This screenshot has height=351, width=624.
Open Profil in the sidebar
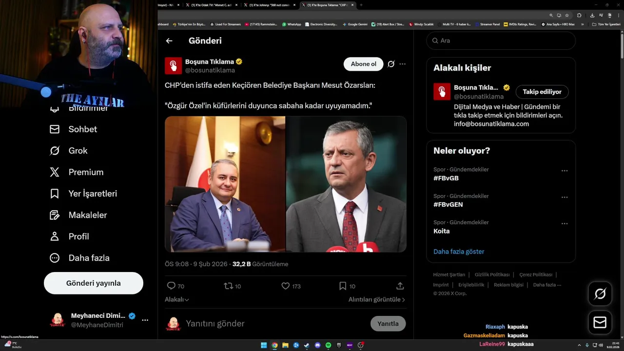click(x=69, y=236)
